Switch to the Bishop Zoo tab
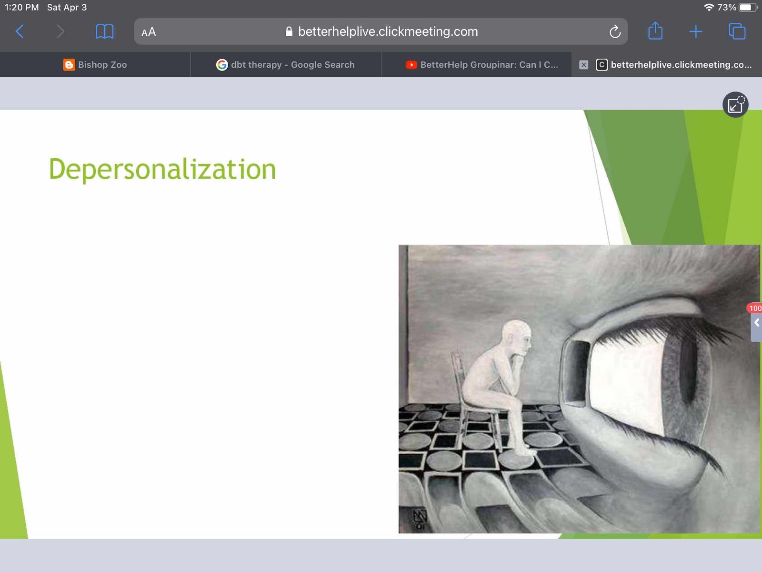Image resolution: width=762 pixels, height=572 pixels. 95,64
